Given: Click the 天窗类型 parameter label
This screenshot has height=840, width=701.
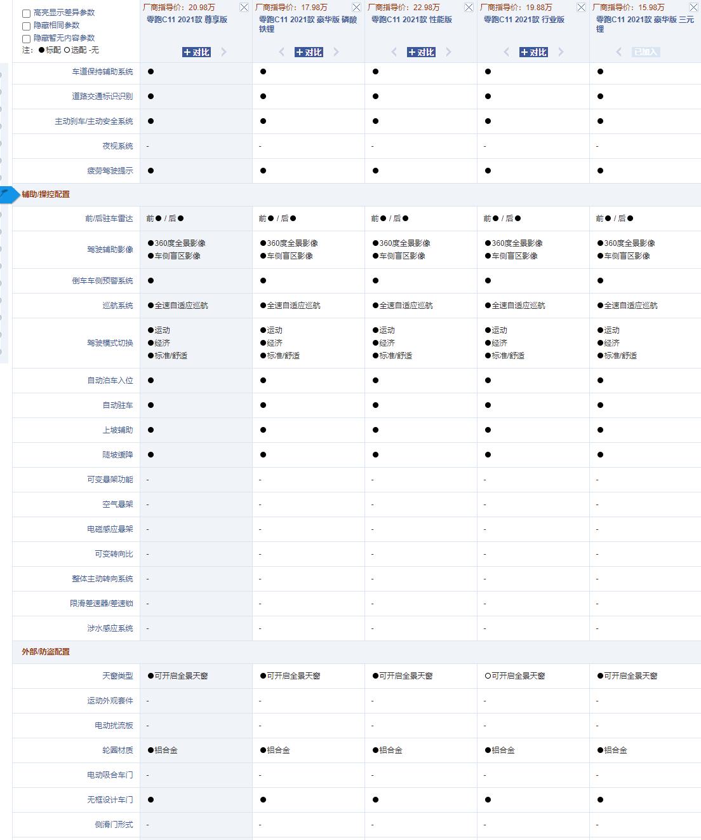Looking at the screenshot, I should (117, 676).
